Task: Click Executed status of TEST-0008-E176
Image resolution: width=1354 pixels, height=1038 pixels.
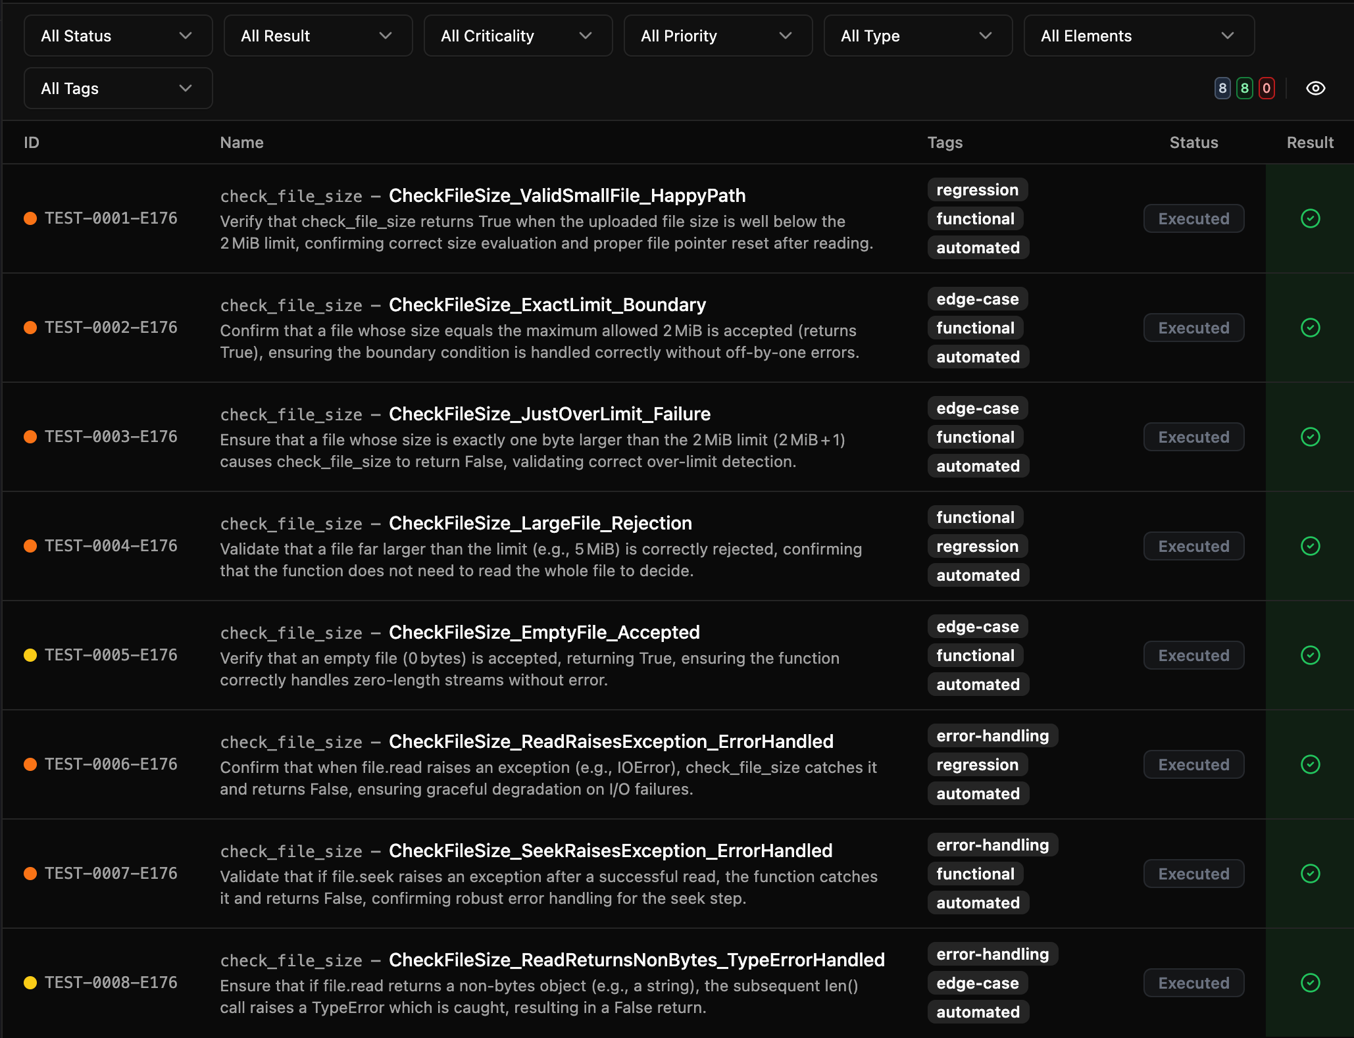Action: [1193, 983]
